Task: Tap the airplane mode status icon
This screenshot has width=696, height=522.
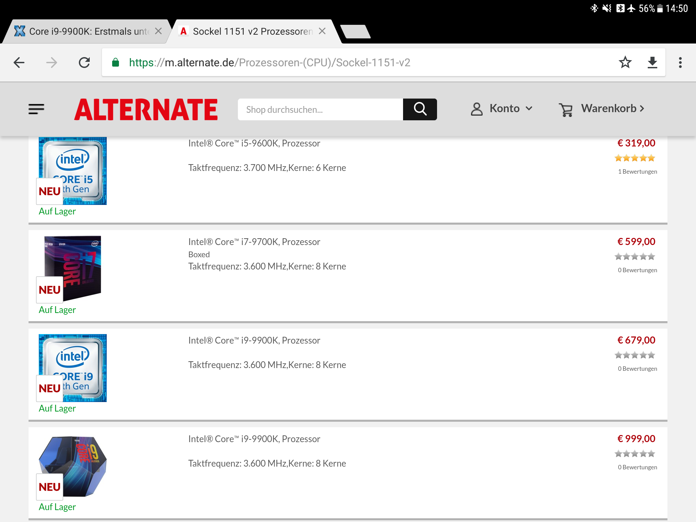Action: click(x=631, y=8)
